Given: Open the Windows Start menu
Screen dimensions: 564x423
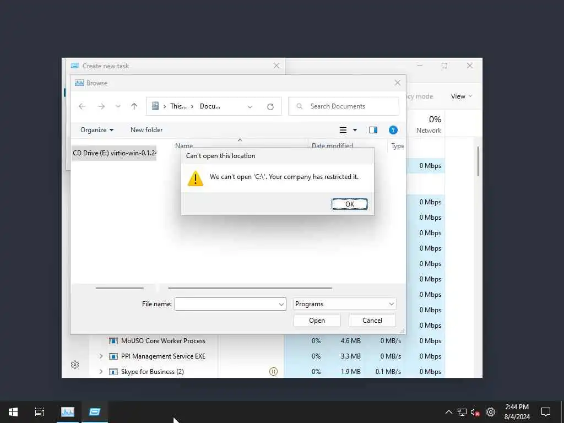Looking at the screenshot, I should [13, 412].
